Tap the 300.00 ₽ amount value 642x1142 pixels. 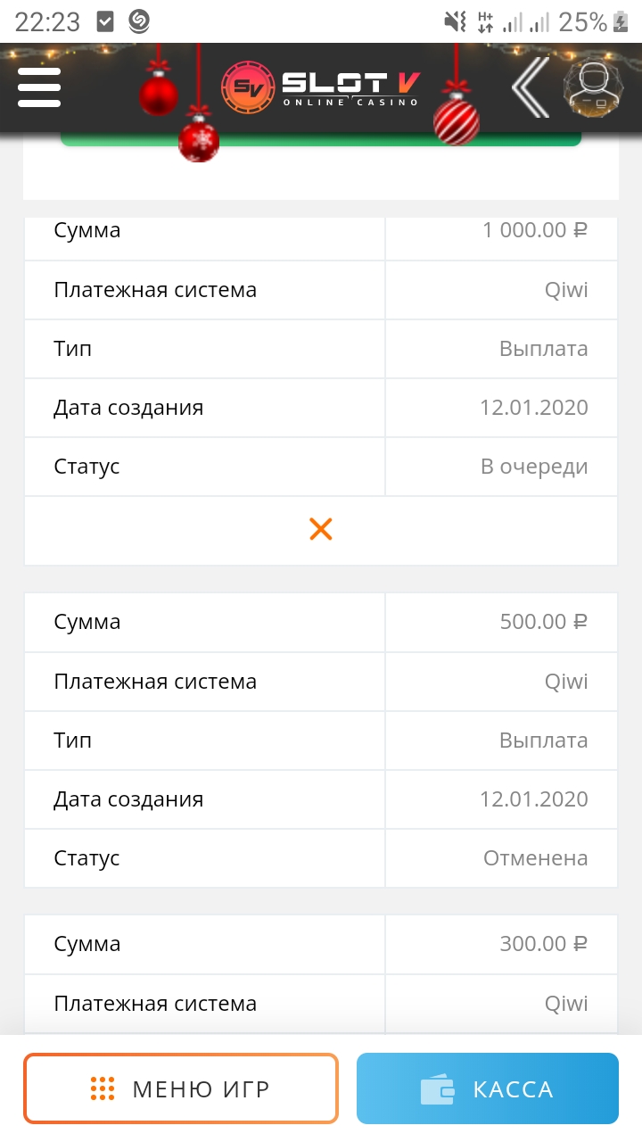[x=543, y=944]
